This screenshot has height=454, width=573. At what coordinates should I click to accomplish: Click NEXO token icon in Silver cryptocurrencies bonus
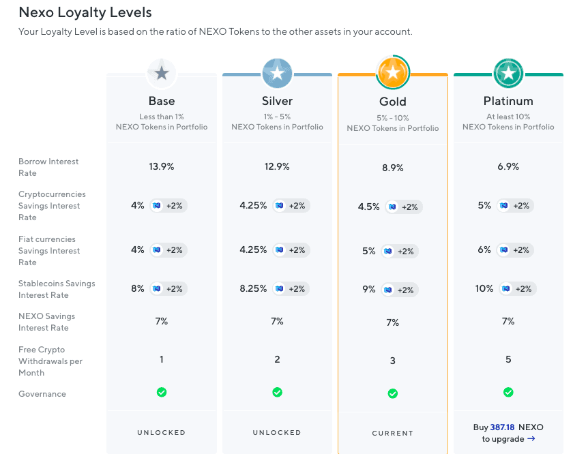tap(280, 206)
